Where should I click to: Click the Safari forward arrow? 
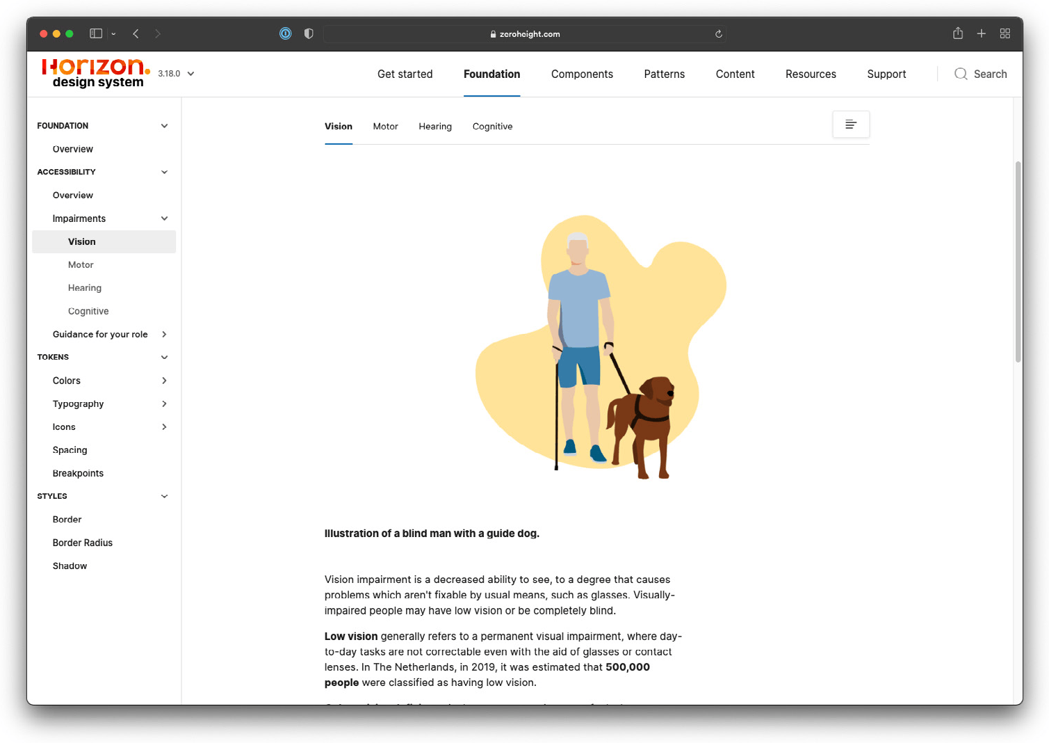[x=158, y=33]
